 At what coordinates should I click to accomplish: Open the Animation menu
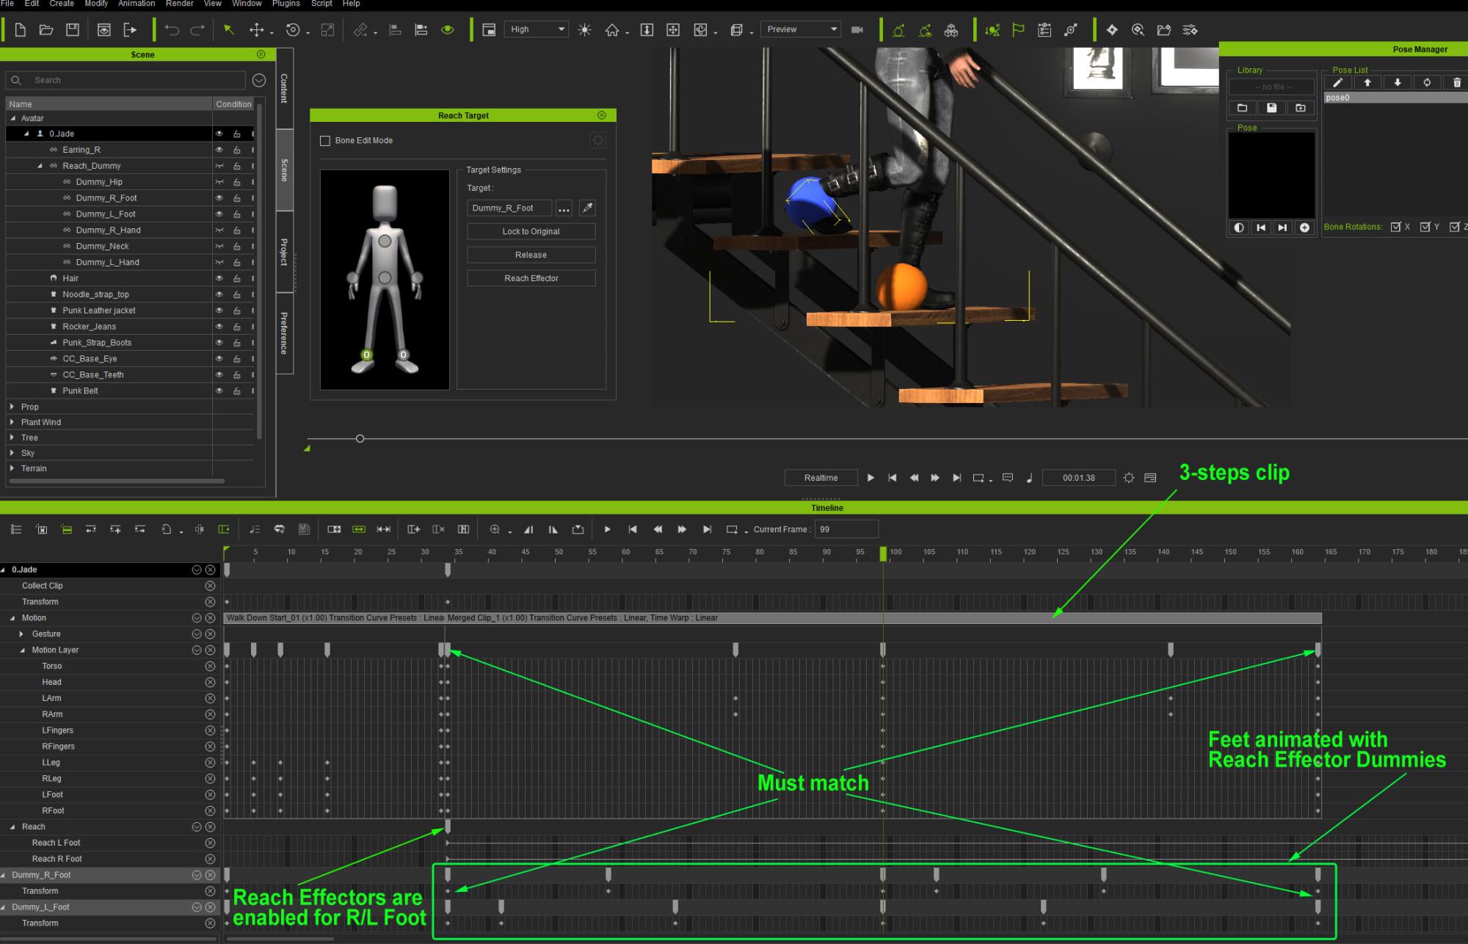tap(137, 4)
